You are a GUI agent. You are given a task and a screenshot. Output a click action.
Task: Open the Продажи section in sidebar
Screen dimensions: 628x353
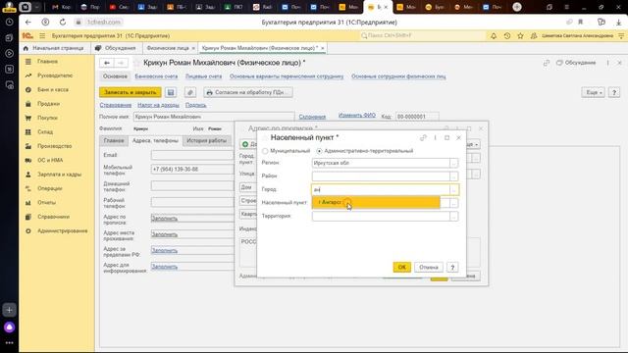point(48,104)
